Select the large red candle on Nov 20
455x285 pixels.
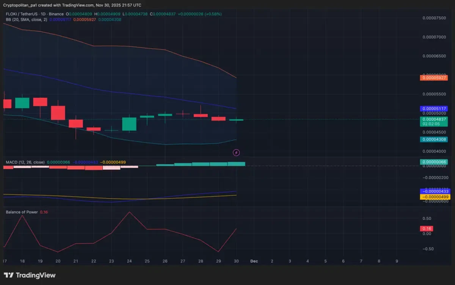point(58,113)
